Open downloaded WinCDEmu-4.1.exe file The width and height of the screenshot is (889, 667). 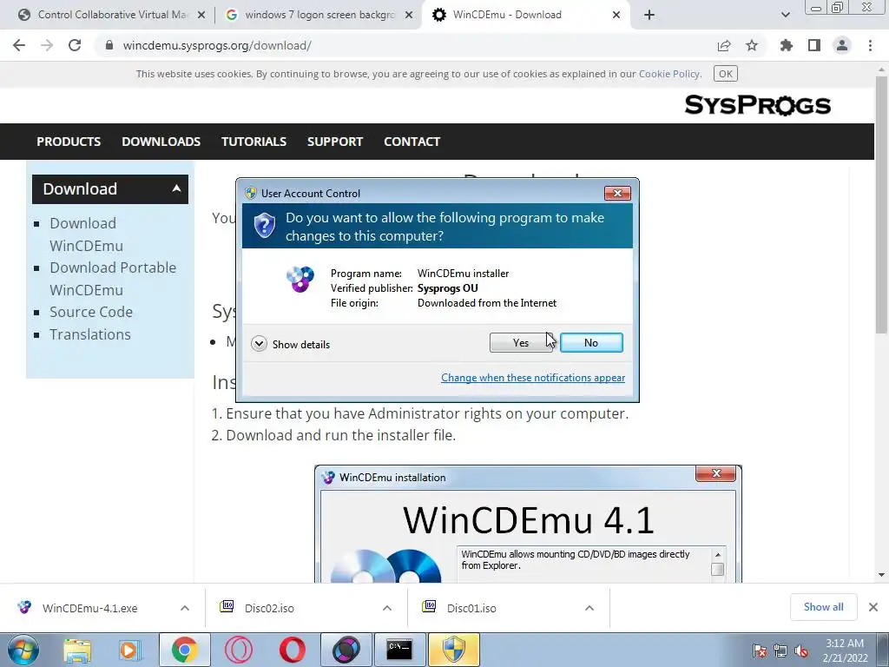[x=89, y=608]
